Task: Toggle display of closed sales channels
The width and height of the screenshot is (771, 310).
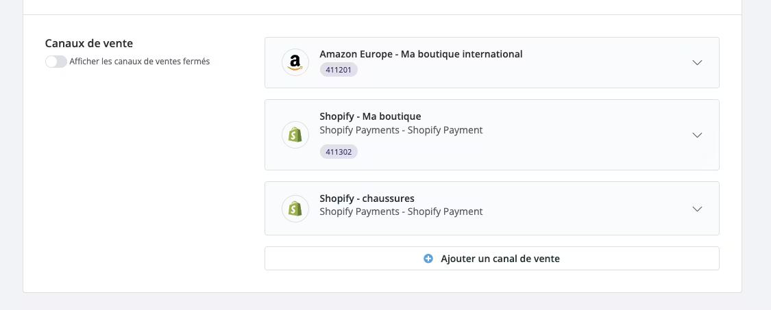Action: point(56,62)
